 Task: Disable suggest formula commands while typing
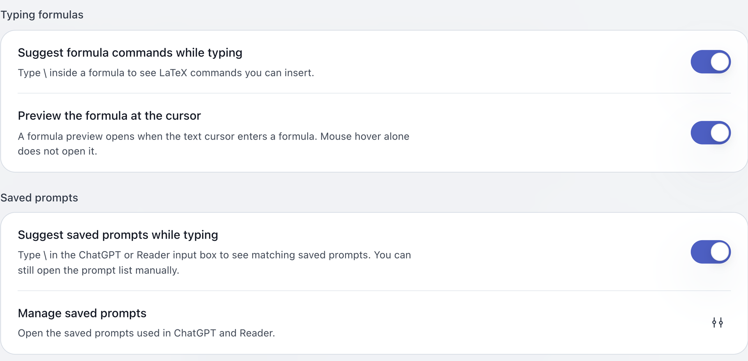point(711,62)
